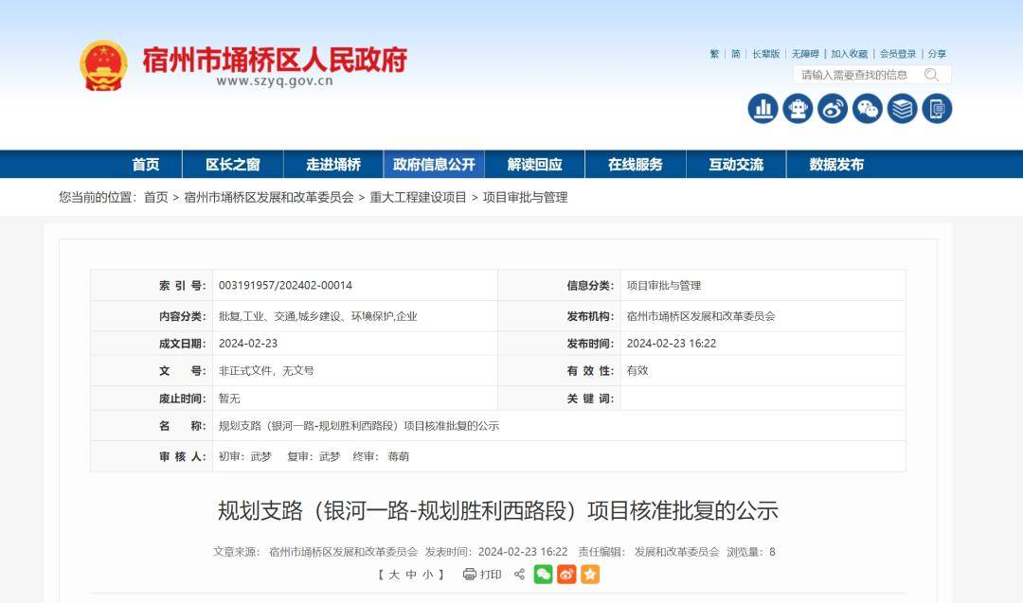
Task: Click 浏览量: 8 view count
Action: coord(751,552)
